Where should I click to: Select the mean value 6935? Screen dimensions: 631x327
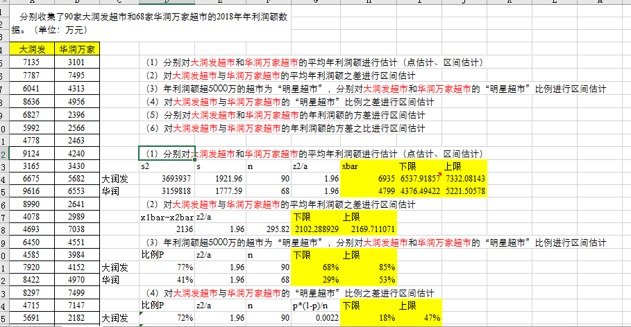[369, 178]
